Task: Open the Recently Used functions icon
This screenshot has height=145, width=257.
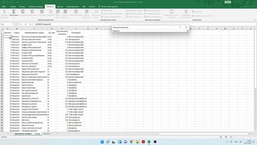Action: 23,12
